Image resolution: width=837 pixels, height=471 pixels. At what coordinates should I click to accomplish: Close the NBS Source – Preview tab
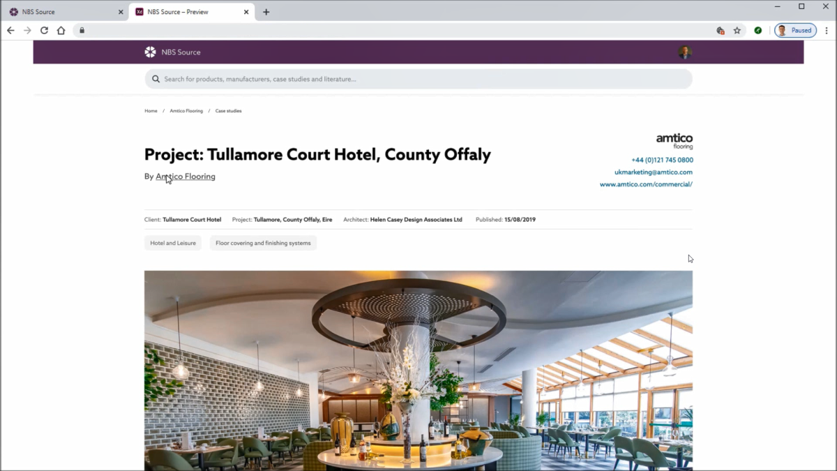[x=246, y=12]
